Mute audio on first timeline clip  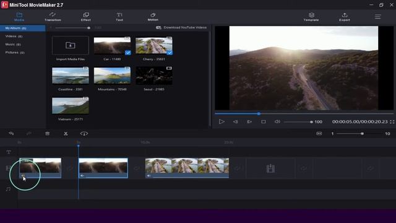point(23,175)
